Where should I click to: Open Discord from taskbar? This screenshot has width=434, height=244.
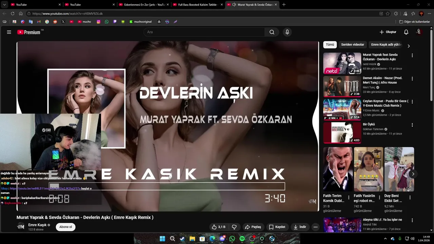pyautogui.click(x=222, y=239)
